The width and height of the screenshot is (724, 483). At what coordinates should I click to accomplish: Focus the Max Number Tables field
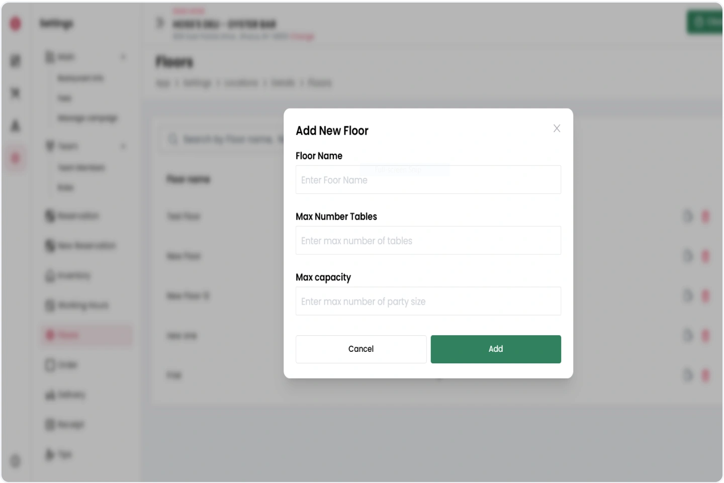tap(428, 241)
